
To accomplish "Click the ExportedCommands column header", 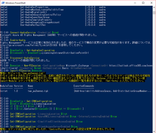I will click(x=84, y=86).
